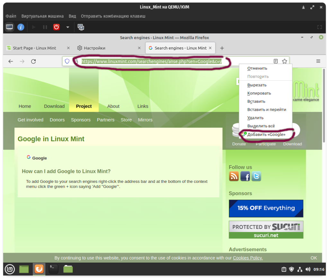Image resolution: width=329 pixels, height=279 pixels.
Task: Open Mirrors submenu link
Action: coord(145,120)
